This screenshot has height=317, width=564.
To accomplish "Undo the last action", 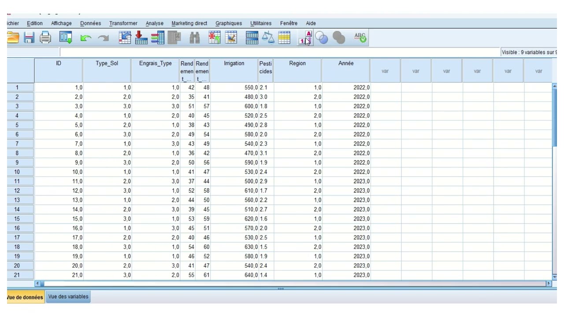I will (x=86, y=39).
